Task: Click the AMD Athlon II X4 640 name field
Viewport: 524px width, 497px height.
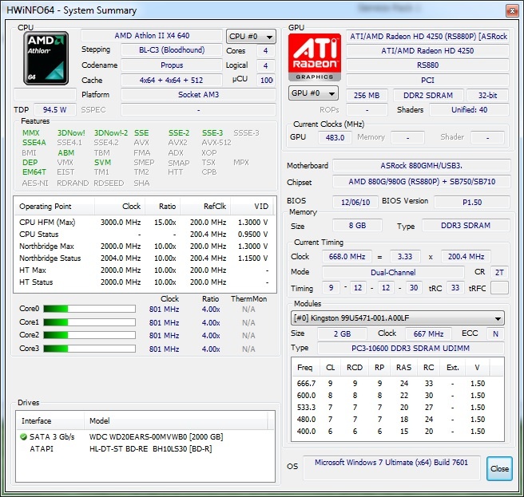Action: (x=152, y=35)
